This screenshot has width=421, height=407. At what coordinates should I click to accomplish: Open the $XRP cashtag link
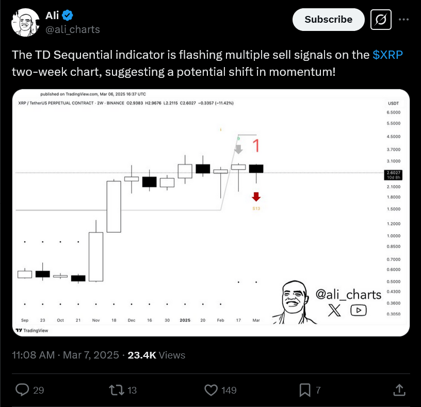point(387,55)
